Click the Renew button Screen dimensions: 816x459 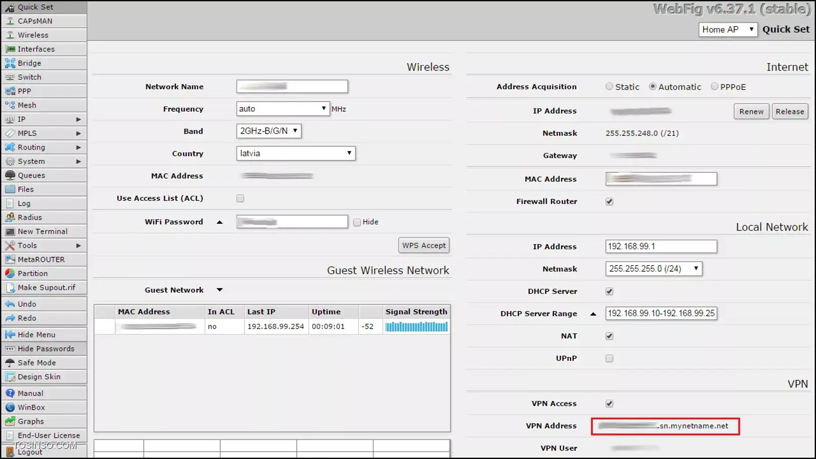pos(751,112)
